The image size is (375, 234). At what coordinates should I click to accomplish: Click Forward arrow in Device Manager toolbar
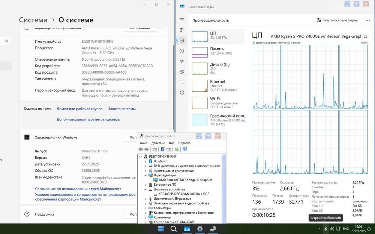146,149
